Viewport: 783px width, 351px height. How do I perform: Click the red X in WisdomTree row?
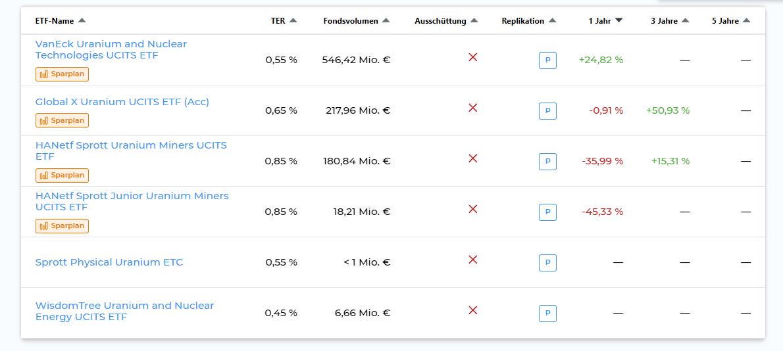472,310
